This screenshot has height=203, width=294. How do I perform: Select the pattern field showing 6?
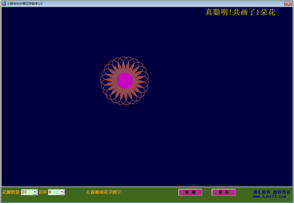pyautogui.click(x=53, y=192)
